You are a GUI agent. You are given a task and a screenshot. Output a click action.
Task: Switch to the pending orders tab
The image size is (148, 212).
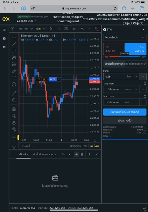(x=44, y=154)
